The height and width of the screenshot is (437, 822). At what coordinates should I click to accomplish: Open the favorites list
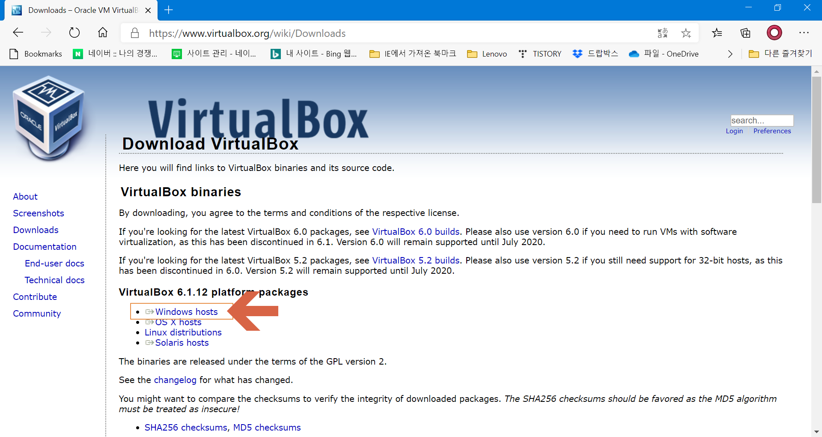tap(717, 33)
